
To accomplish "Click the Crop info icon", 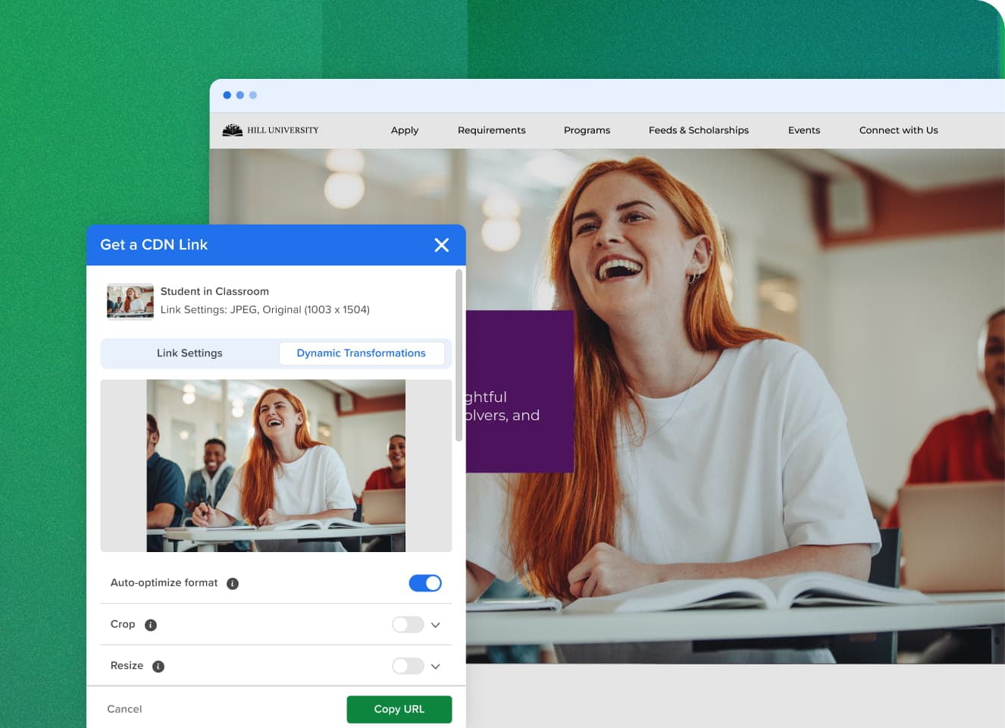I will click(151, 625).
